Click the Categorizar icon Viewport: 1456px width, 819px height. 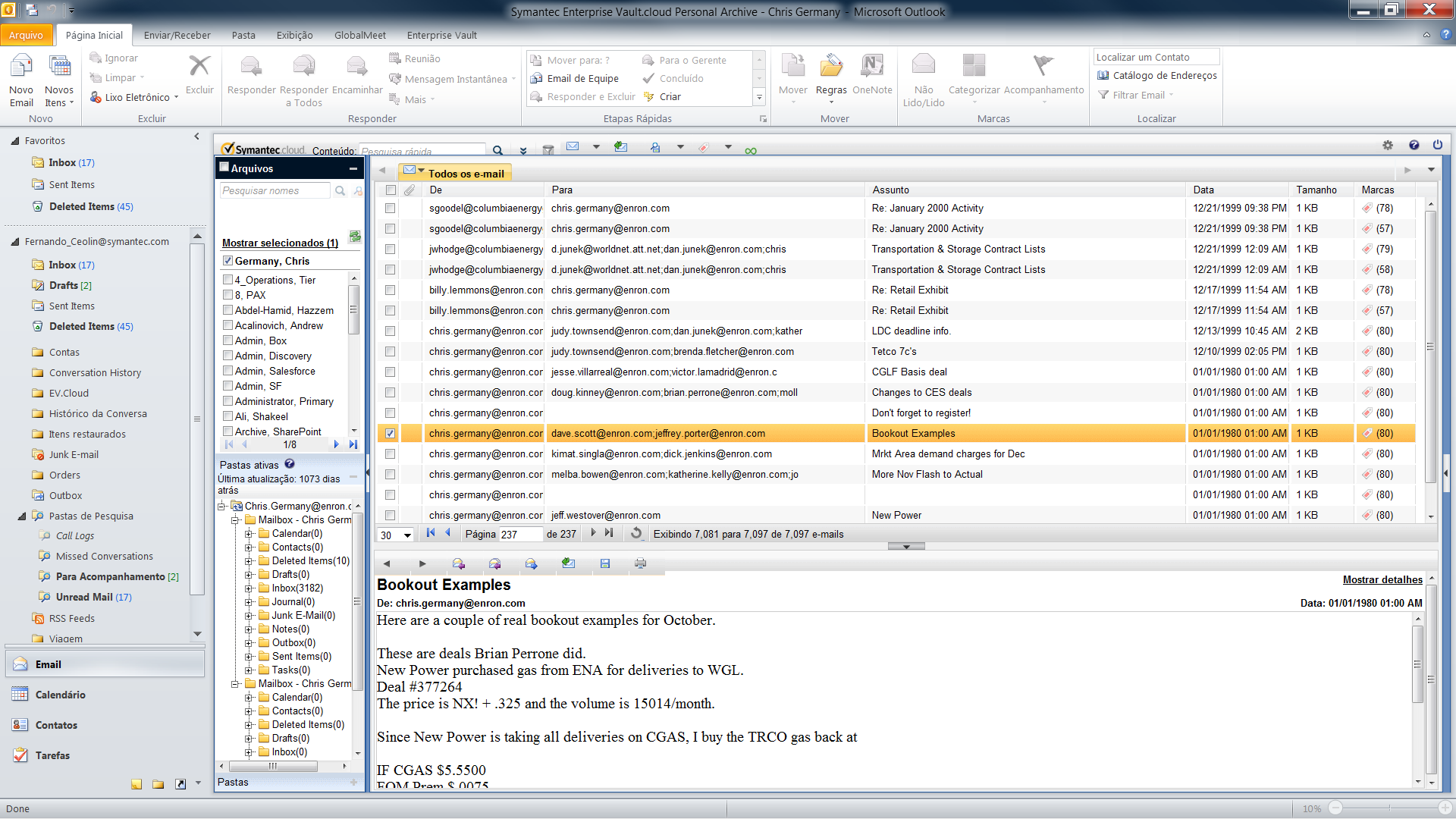click(x=974, y=66)
